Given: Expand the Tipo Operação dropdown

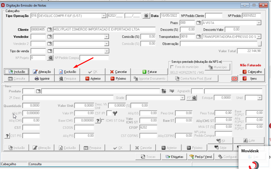Looking at the screenshot, I should tap(103, 16).
